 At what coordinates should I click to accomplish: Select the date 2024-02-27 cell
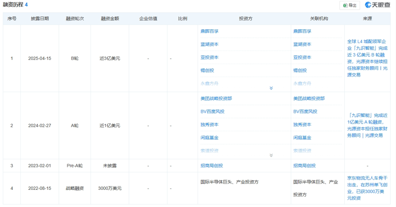pyautogui.click(x=40, y=126)
